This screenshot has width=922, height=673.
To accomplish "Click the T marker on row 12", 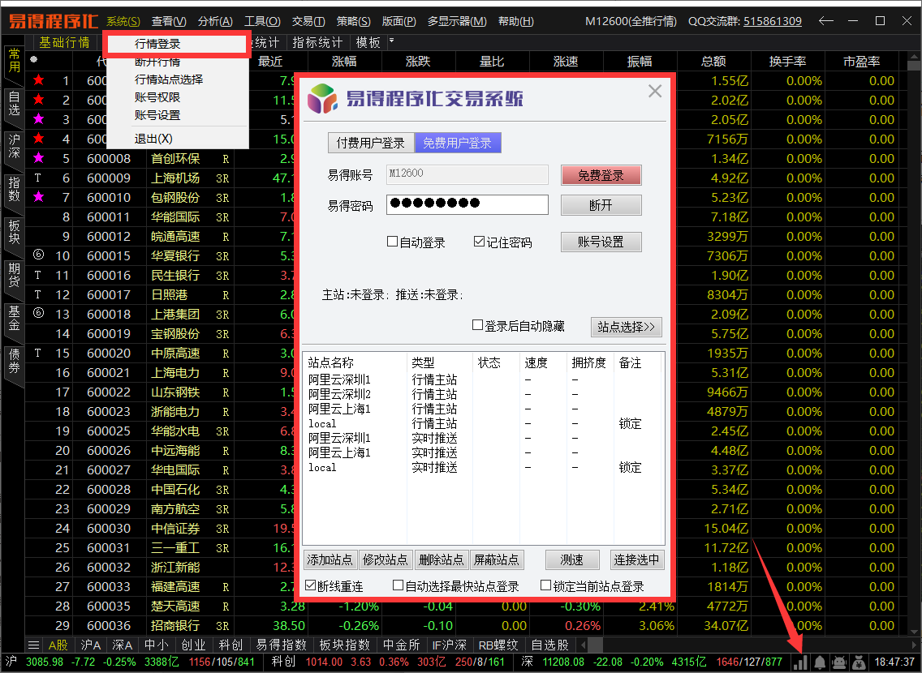I will tap(37, 294).
